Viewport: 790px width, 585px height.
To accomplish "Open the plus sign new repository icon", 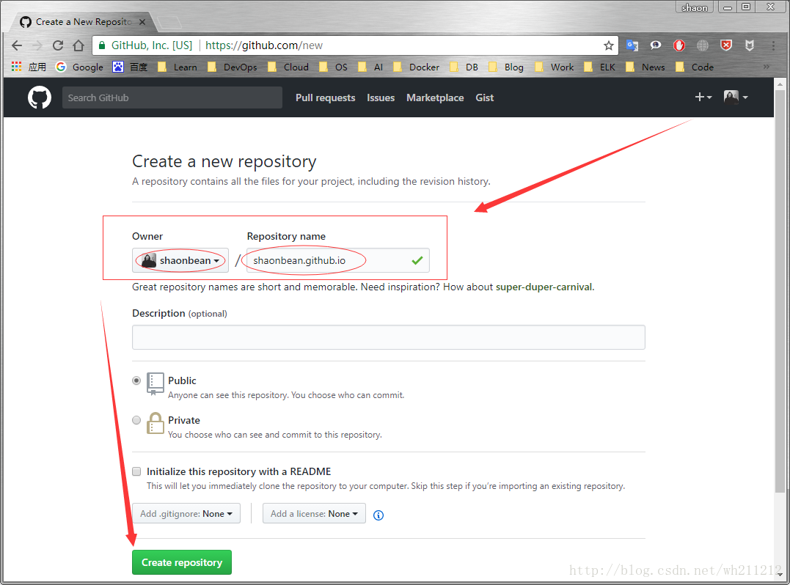I will coord(699,97).
